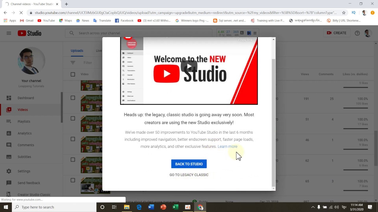This screenshot has height=212, width=378.
Task: Check the video row with 46 views
Action: coord(73,139)
